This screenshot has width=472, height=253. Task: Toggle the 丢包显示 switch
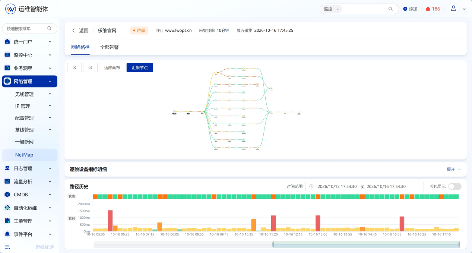tap(455, 186)
